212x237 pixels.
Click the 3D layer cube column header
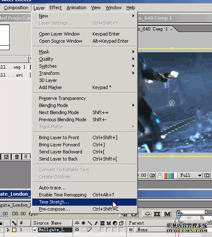pyautogui.click(x=121, y=223)
